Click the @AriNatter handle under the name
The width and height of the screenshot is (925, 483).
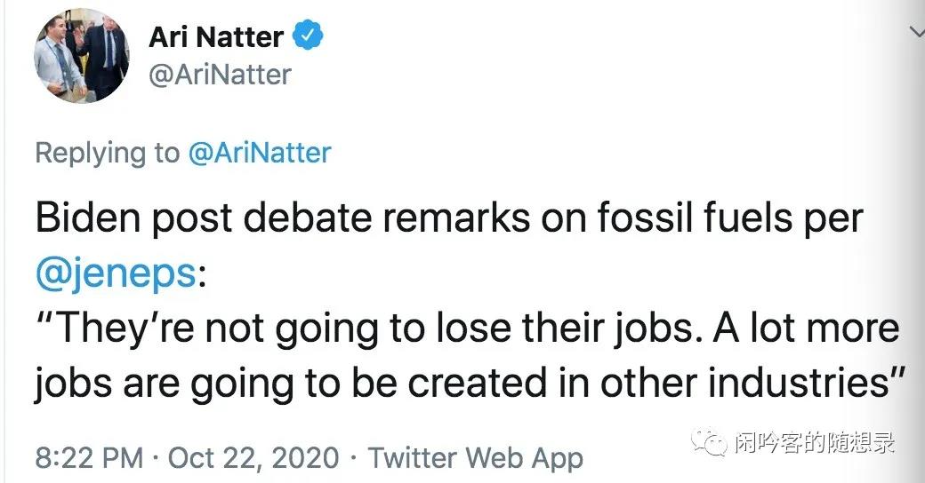(x=219, y=75)
